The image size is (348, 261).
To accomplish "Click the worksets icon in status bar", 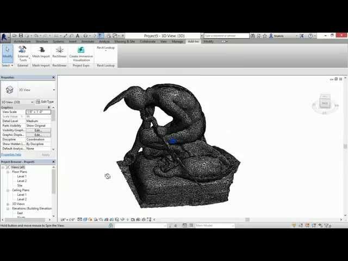I will pos(111,226).
